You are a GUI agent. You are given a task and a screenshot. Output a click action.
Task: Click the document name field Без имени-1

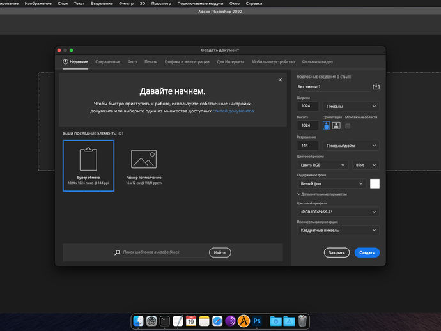click(x=334, y=87)
